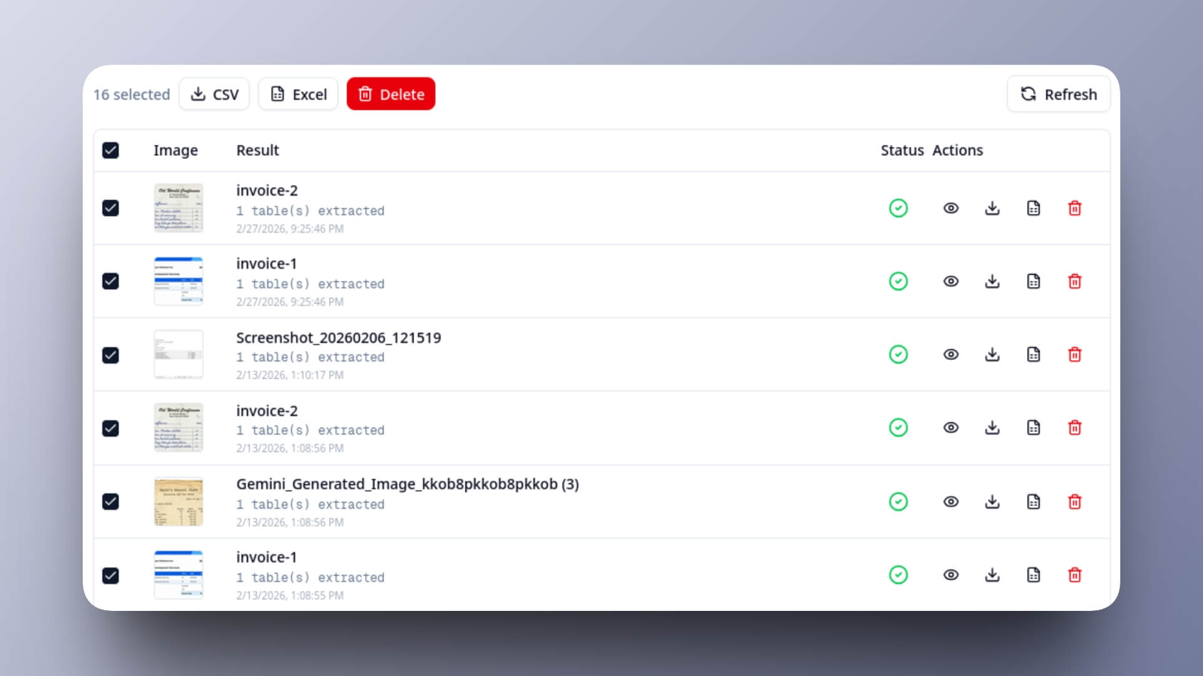This screenshot has height=676, width=1203.
Task: Export selected items to Excel
Action: 298,94
